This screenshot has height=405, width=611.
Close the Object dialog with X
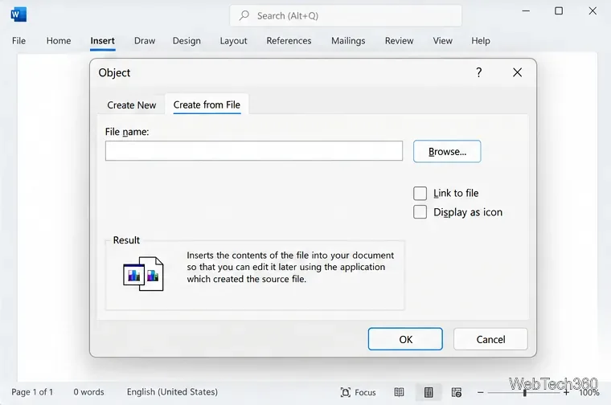[x=518, y=72]
